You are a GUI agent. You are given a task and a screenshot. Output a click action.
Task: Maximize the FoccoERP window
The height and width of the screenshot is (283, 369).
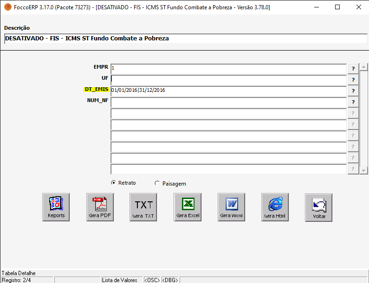tap(337, 7)
